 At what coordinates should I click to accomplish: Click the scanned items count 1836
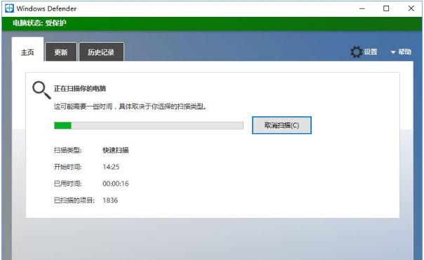coord(110,200)
